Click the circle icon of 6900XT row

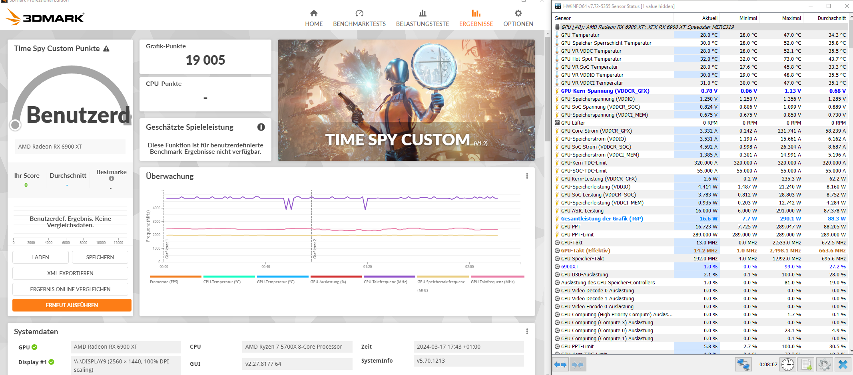pos(557,267)
